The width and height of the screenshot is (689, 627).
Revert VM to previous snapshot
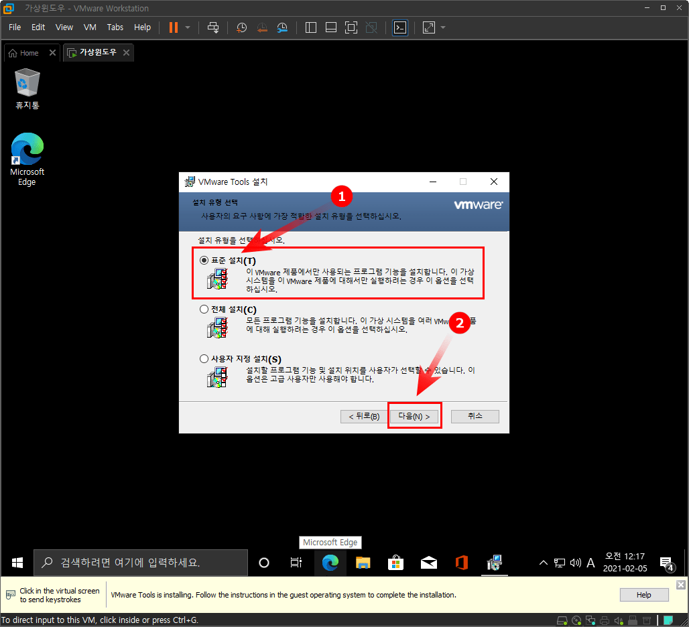[262, 27]
